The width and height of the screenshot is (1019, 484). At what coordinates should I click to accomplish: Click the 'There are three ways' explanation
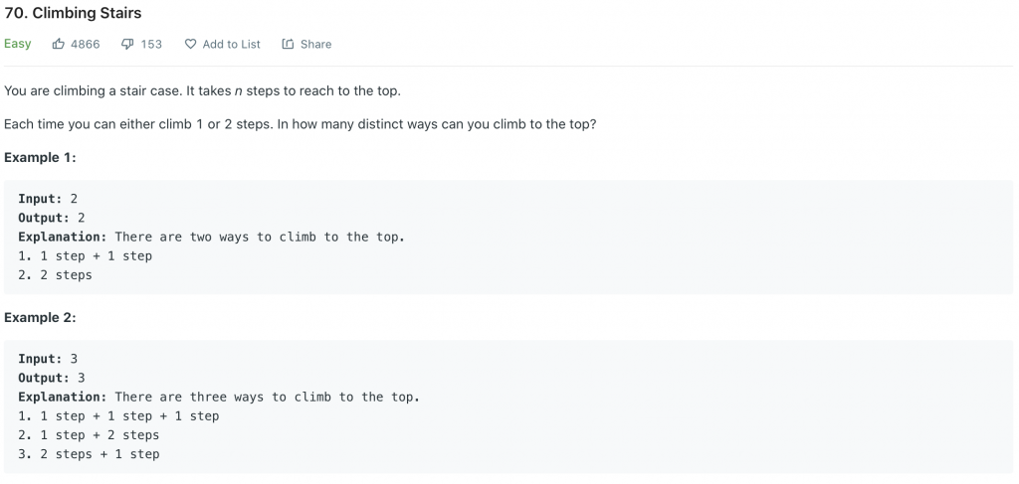[x=268, y=397]
